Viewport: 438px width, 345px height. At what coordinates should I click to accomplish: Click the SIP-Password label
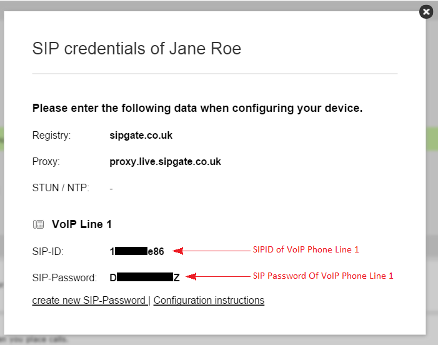(x=64, y=277)
